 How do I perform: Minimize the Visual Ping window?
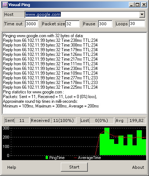point(132,5)
